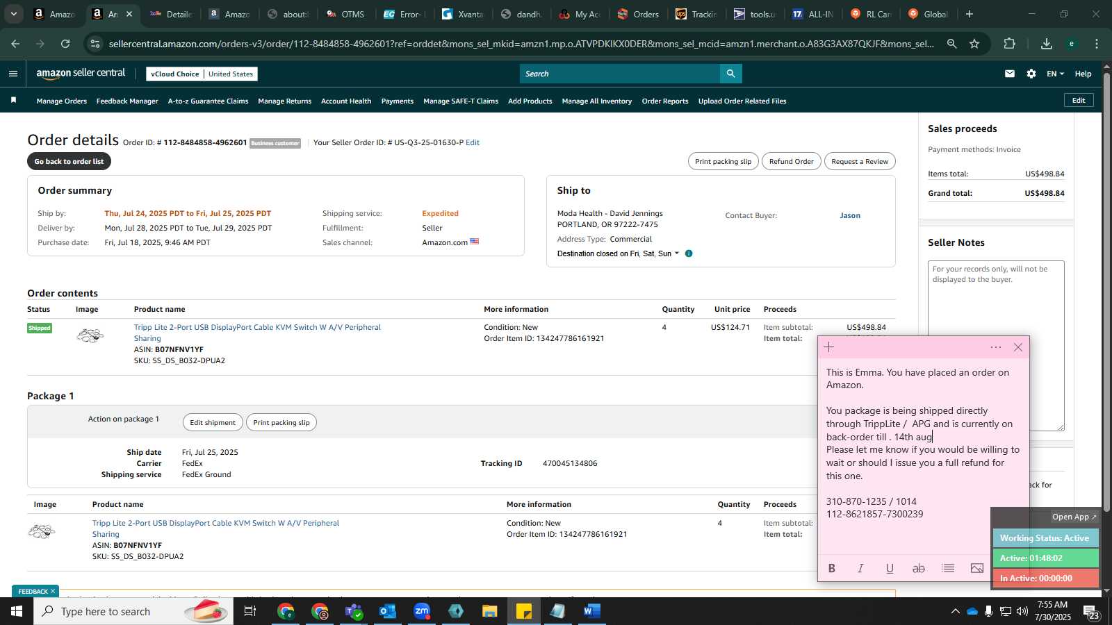Open A-to-z Guarantee Claims menu

(x=208, y=101)
